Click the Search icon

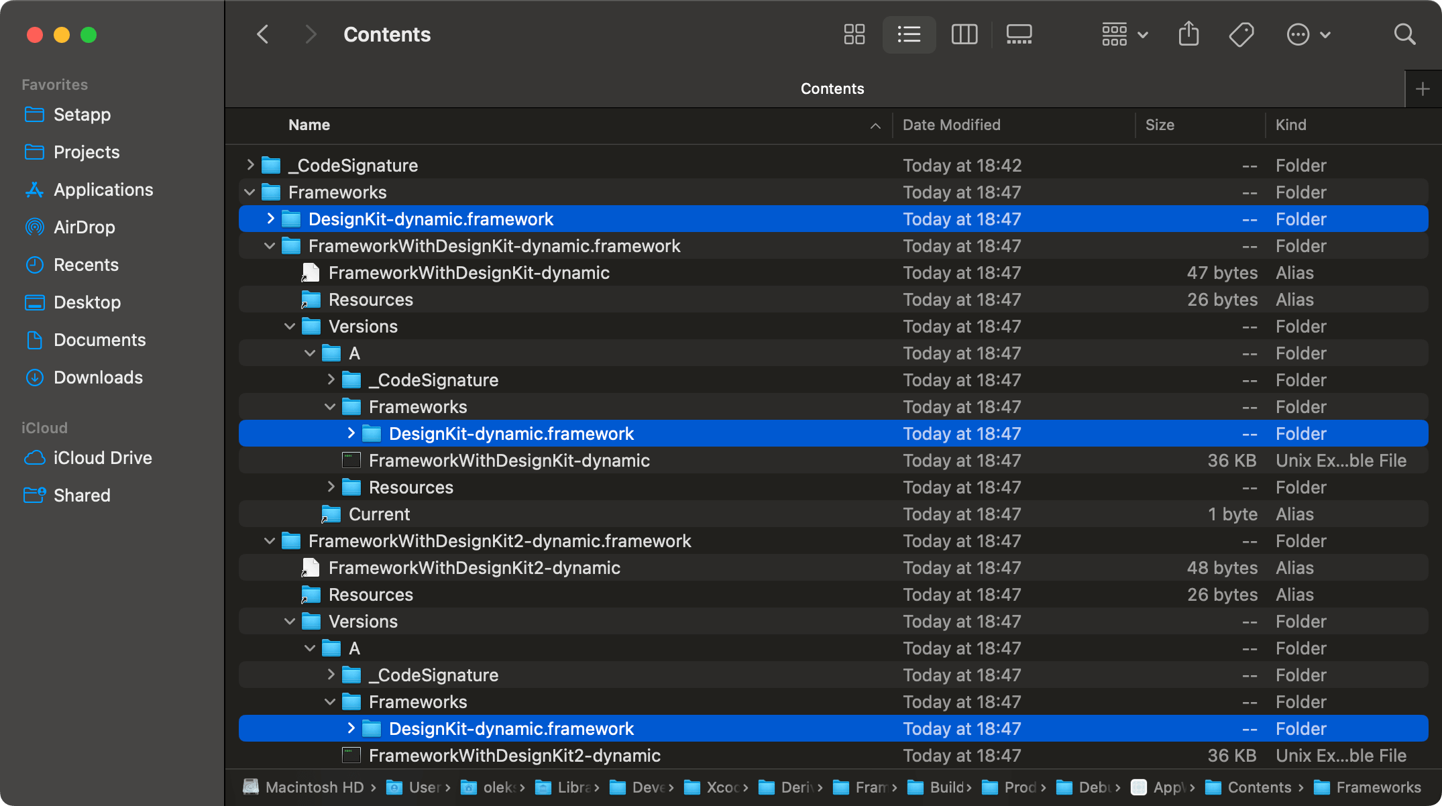pos(1404,34)
